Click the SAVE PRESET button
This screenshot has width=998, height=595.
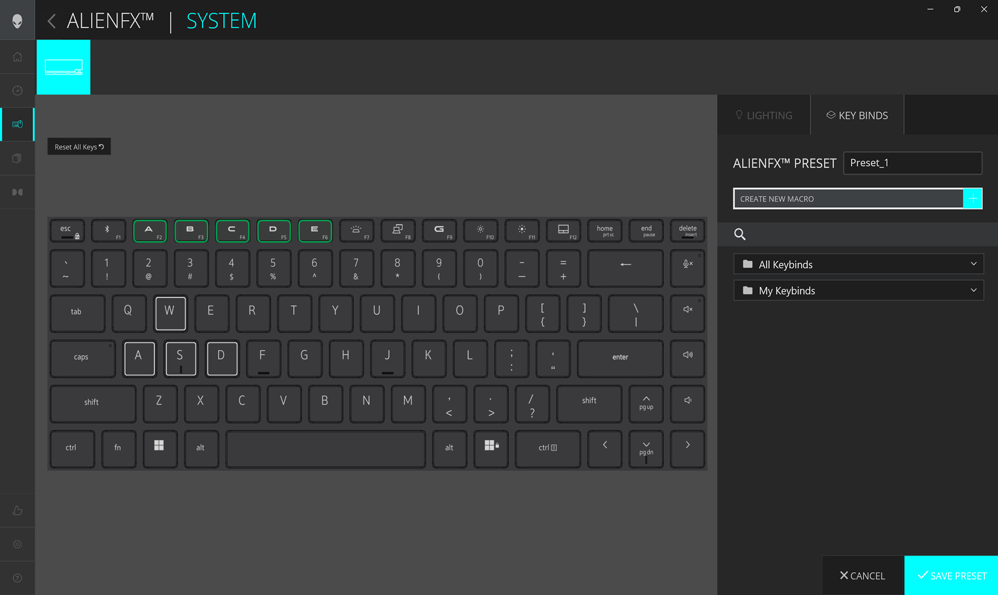[x=951, y=576]
